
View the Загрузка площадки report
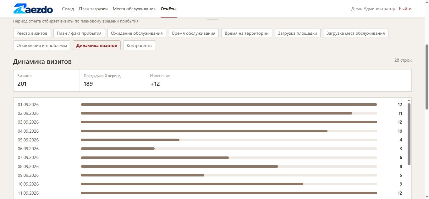click(298, 33)
